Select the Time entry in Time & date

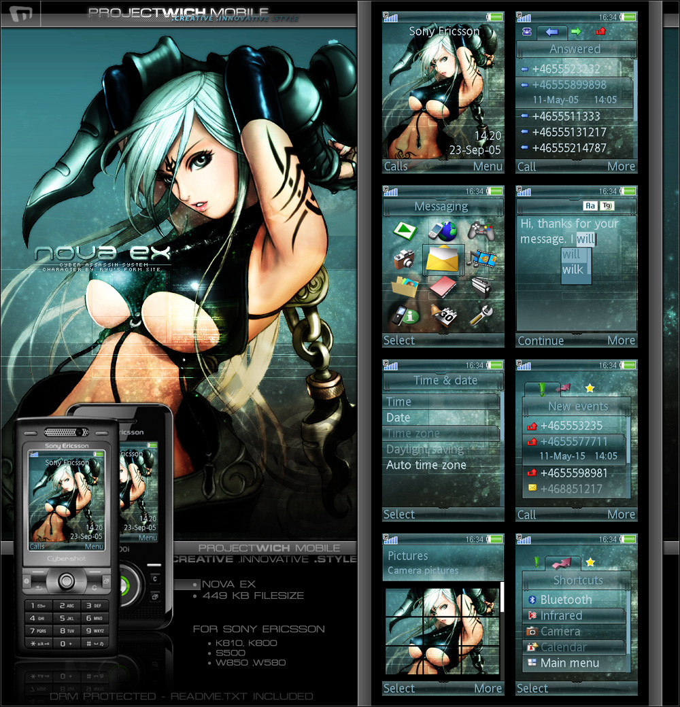pyautogui.click(x=441, y=401)
